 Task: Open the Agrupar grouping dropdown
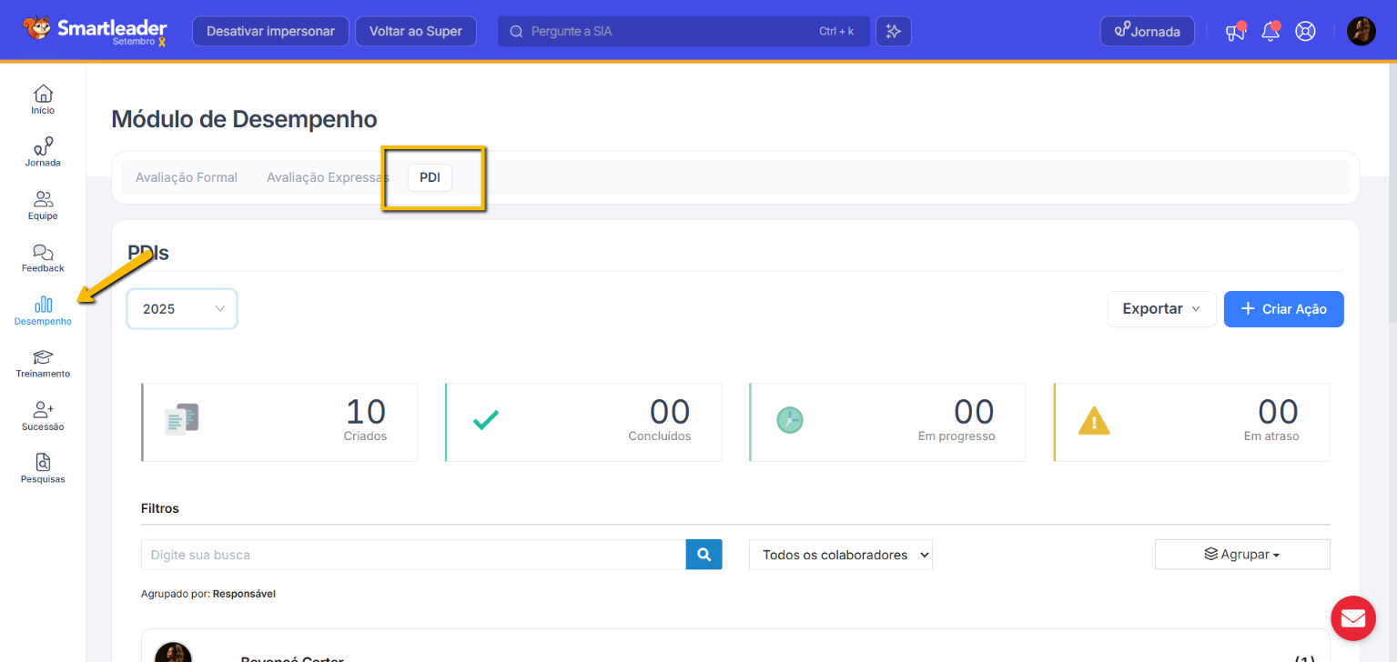pos(1241,555)
